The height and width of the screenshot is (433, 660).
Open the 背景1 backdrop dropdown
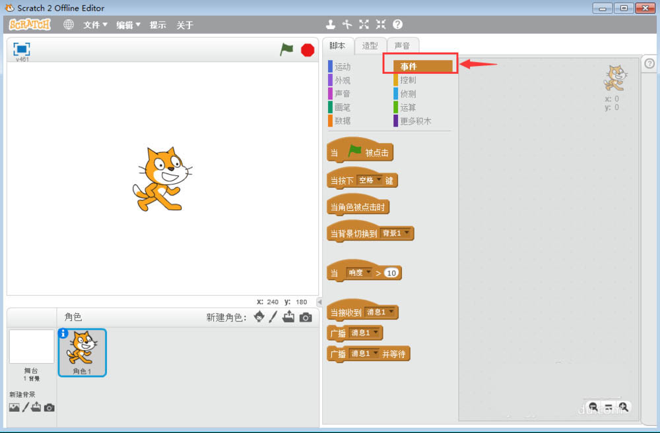click(395, 233)
